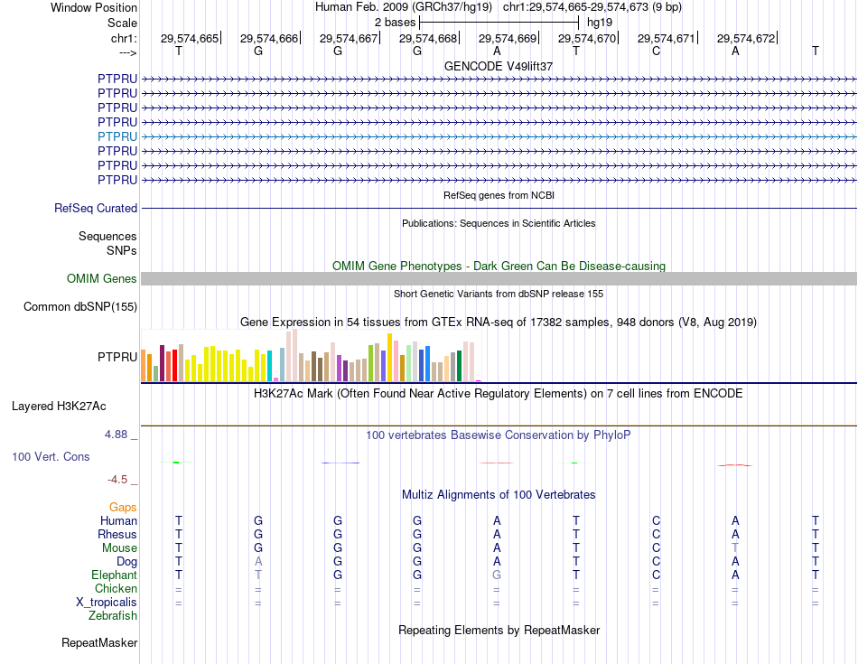
Task: Select the OMIM Genes track label
Action: pyautogui.click(x=102, y=278)
